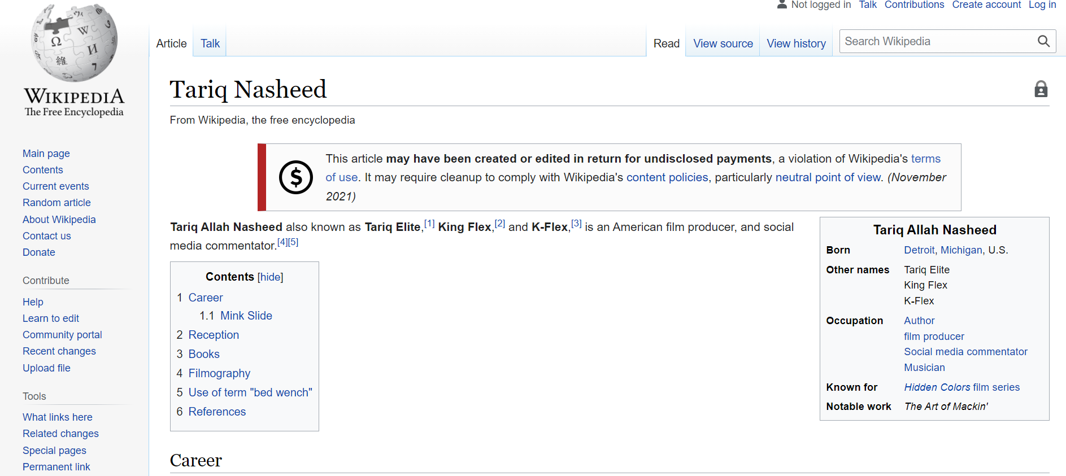Open citation footnote 1

429,224
